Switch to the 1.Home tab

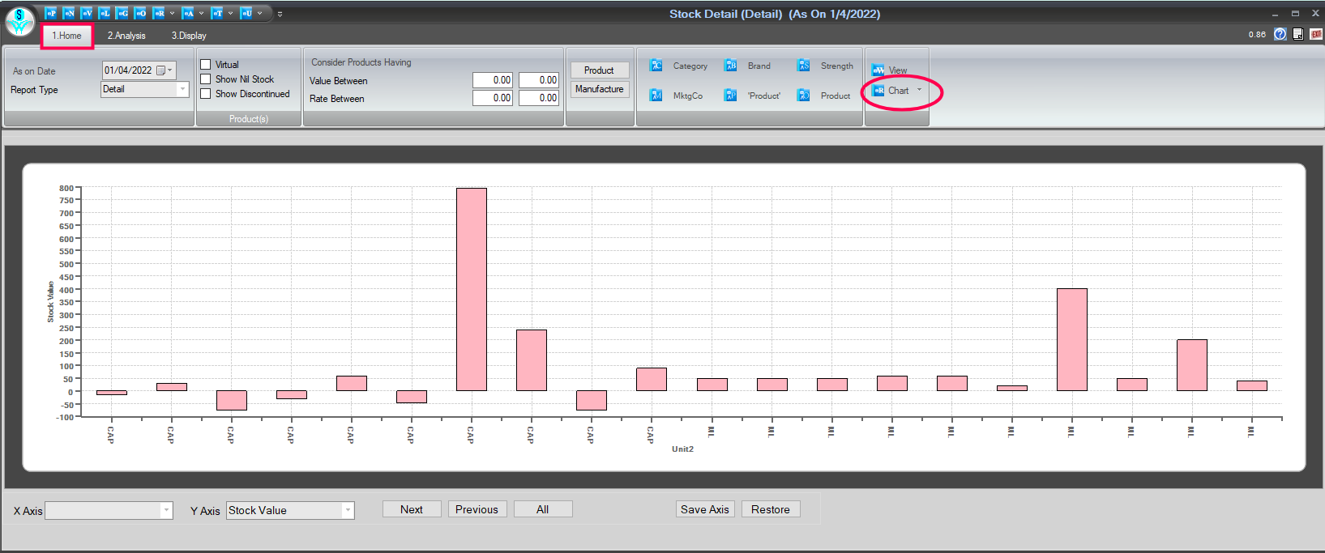coord(67,36)
